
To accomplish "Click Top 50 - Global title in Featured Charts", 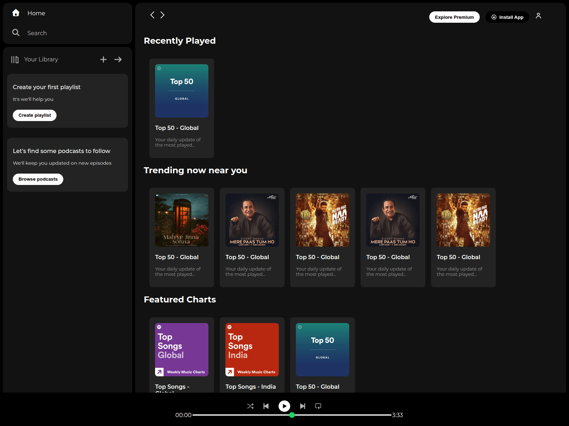I will coord(318,387).
